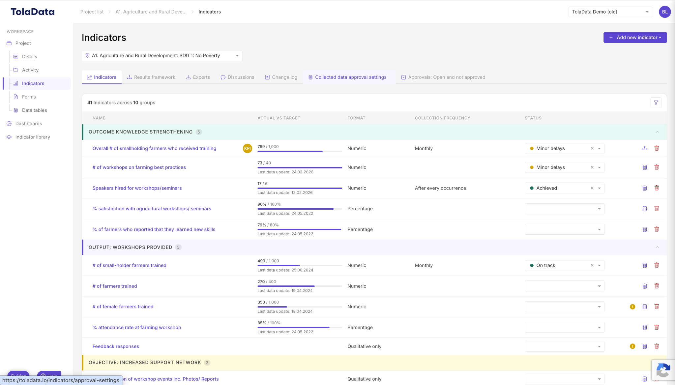Open the BL user avatar menu
Image resolution: width=675 pixels, height=385 pixels.
pyautogui.click(x=665, y=12)
